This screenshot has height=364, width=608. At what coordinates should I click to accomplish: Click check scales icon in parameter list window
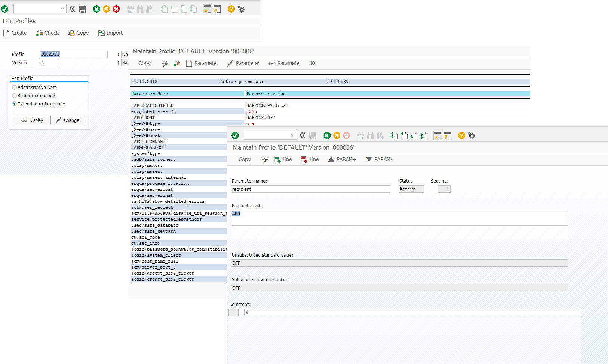(x=177, y=63)
